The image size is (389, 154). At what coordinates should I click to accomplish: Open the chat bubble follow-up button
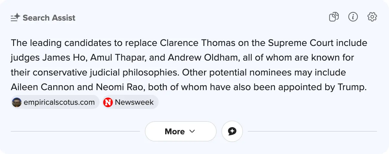pos(232,131)
